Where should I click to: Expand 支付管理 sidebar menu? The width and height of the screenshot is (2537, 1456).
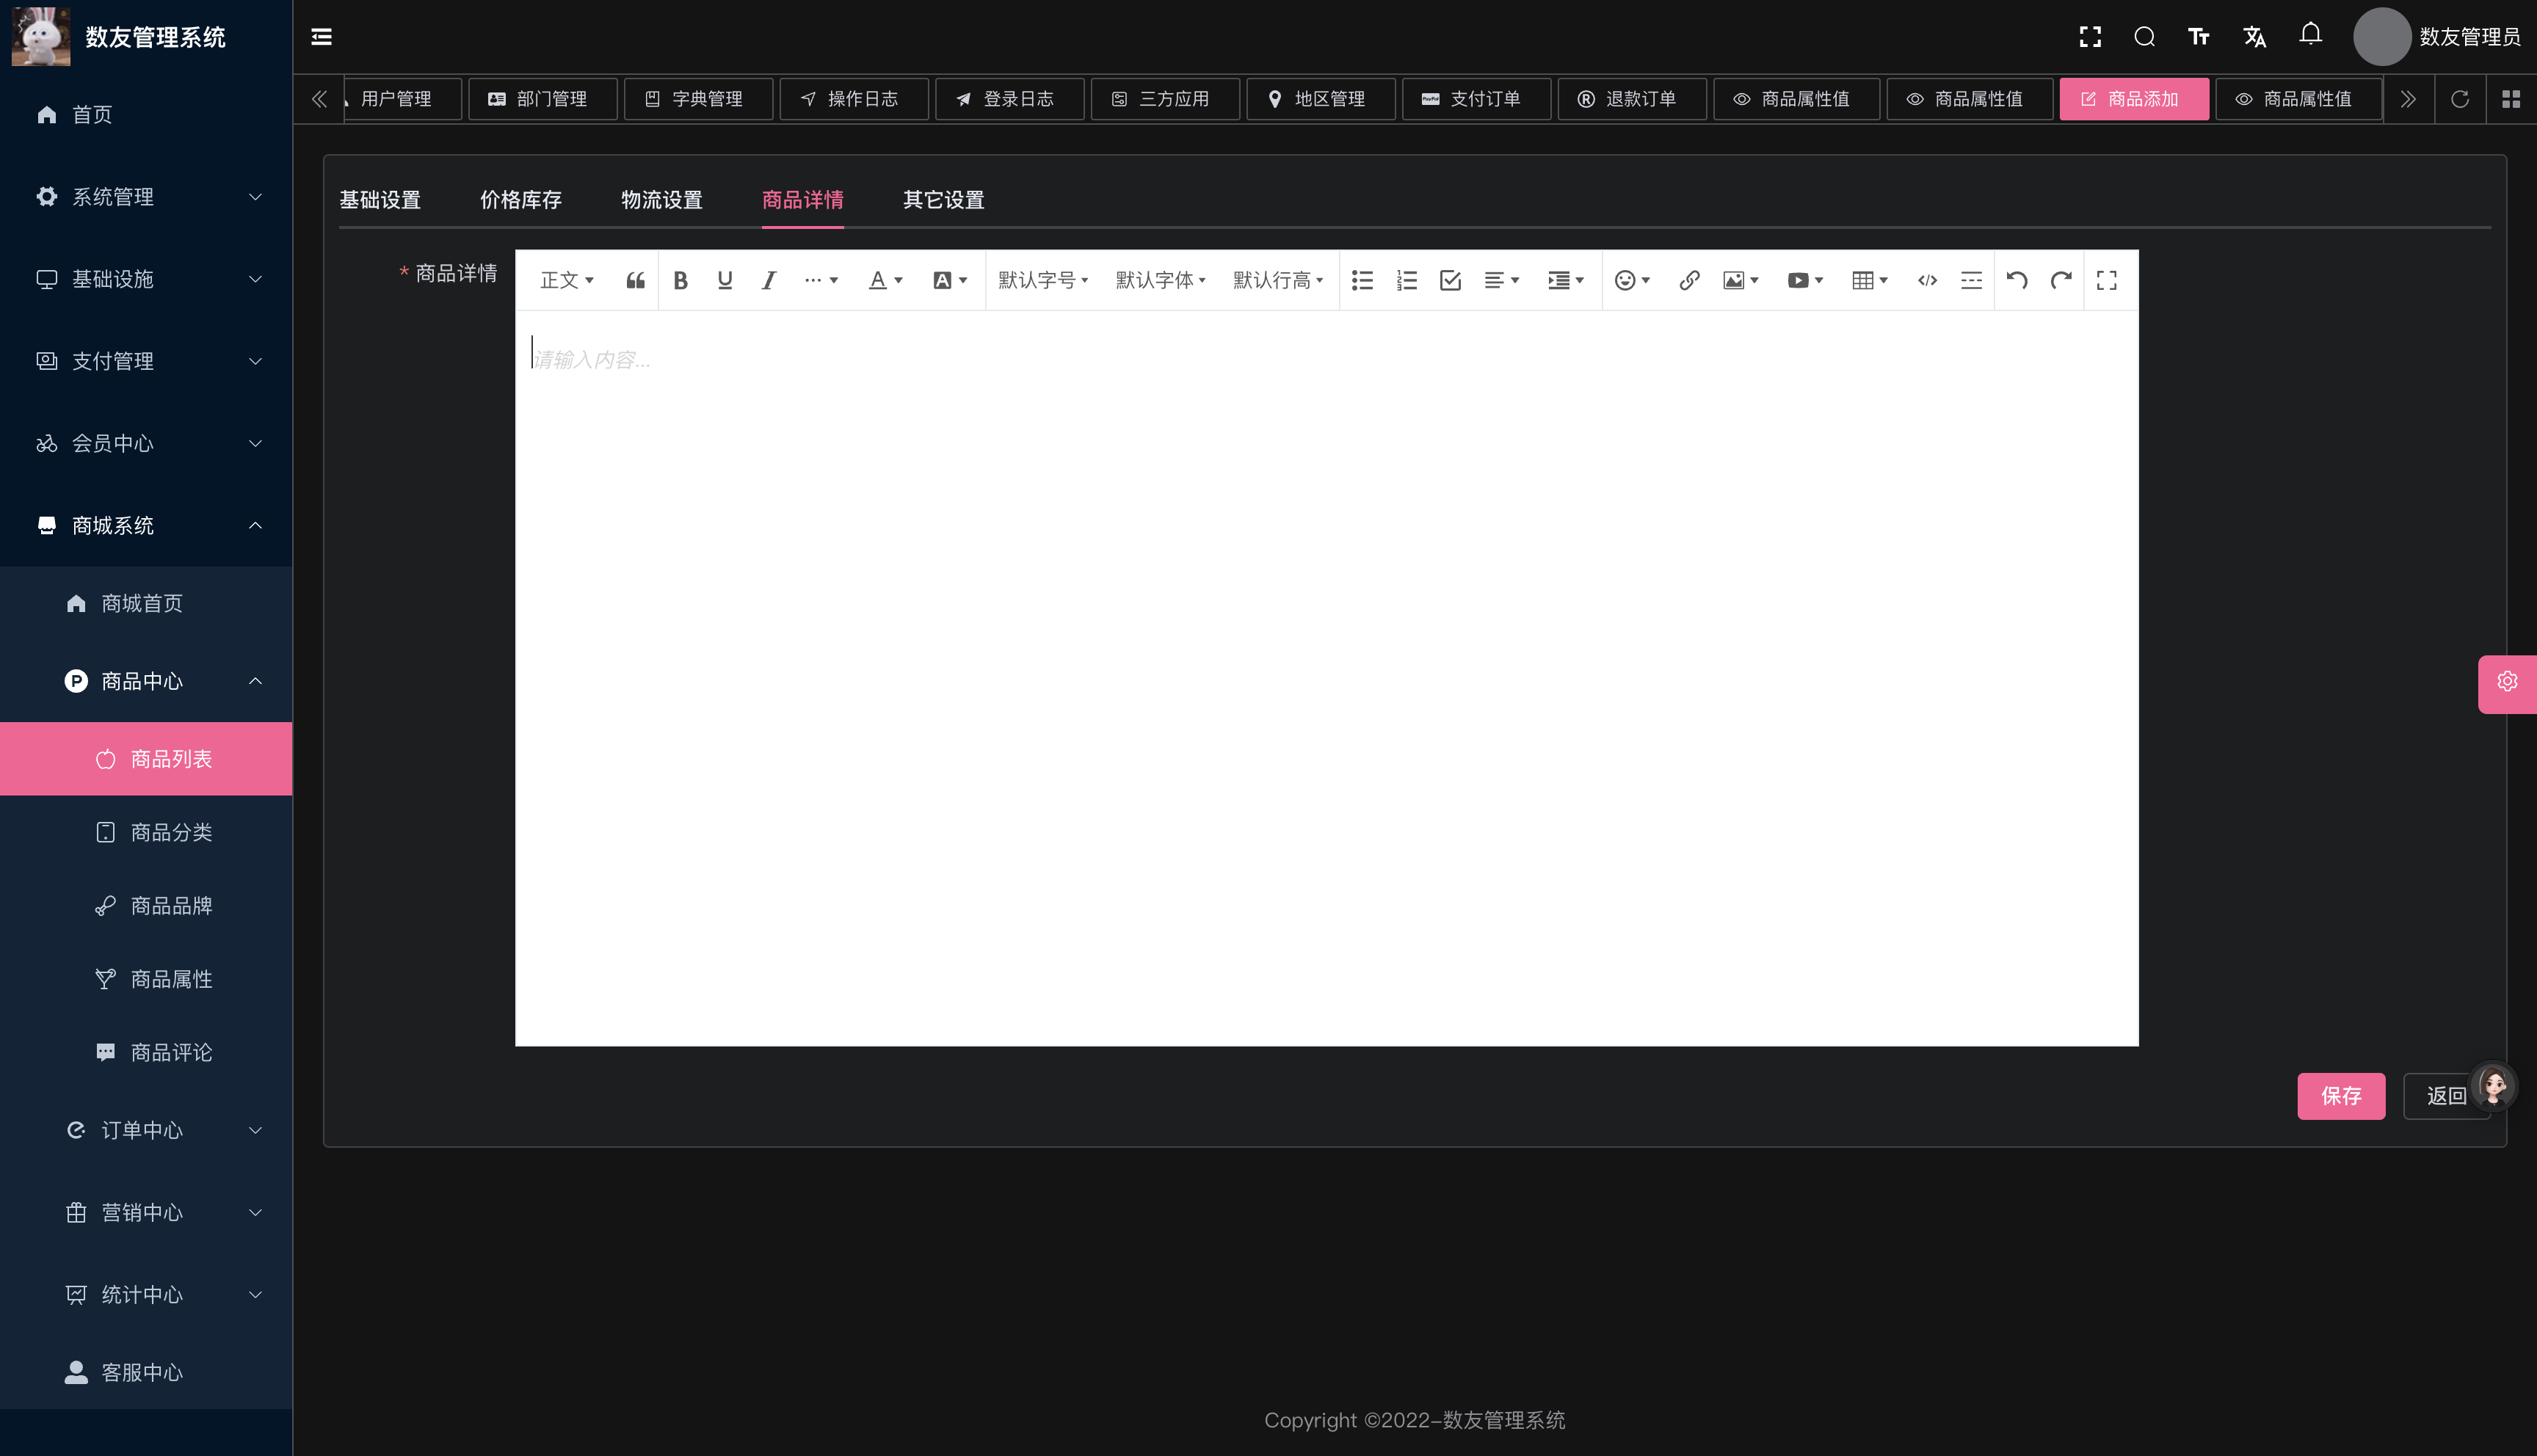[x=146, y=361]
